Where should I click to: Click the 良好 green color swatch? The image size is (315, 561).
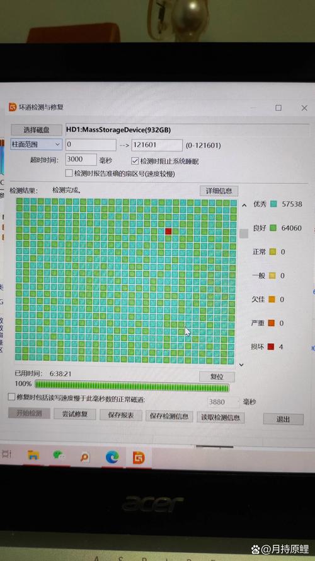(x=273, y=228)
